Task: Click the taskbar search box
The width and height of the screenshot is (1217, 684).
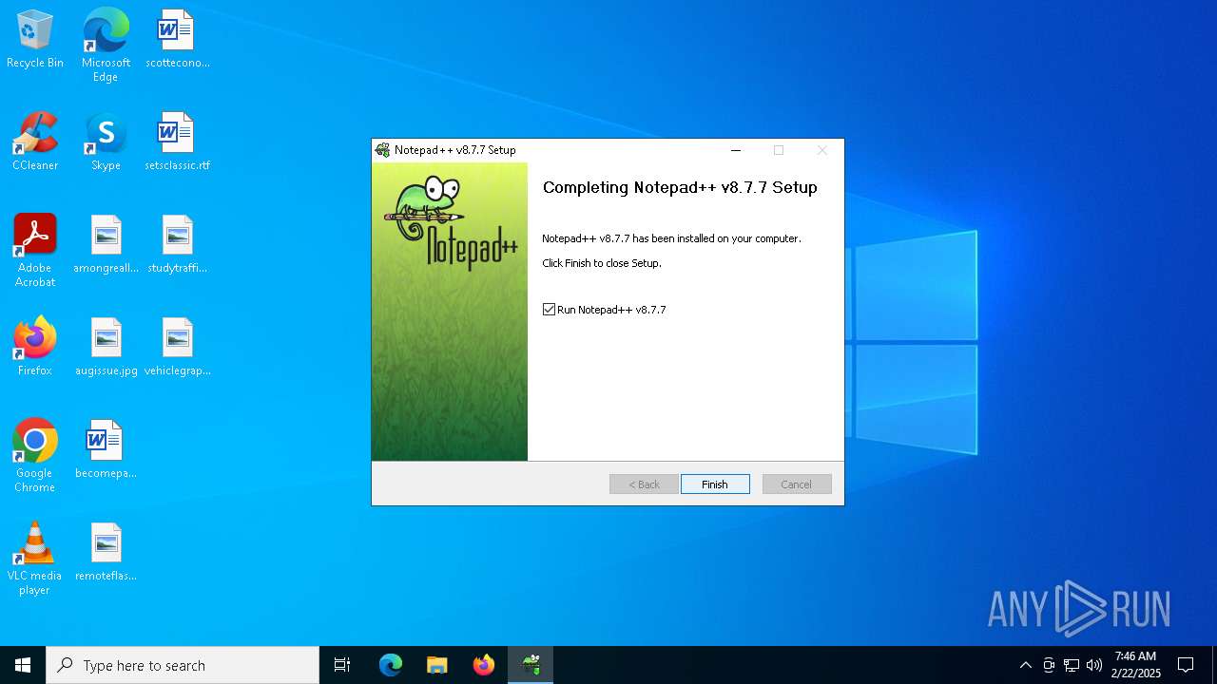Action: [x=183, y=665]
